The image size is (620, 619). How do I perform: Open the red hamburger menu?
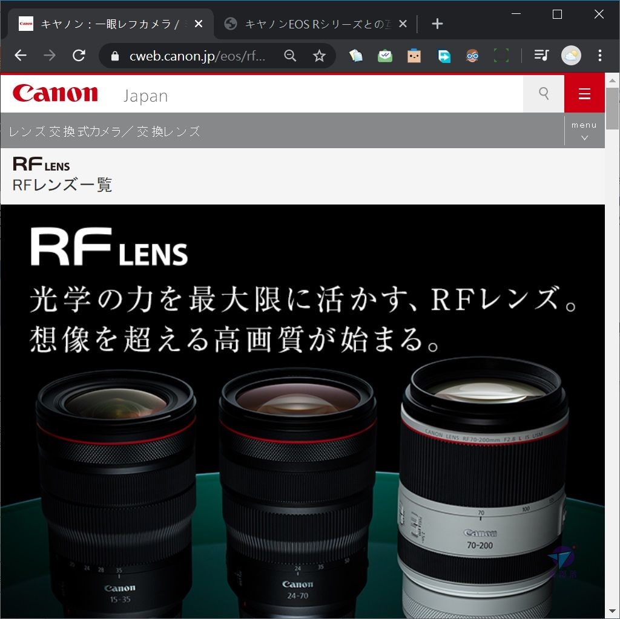click(x=584, y=94)
